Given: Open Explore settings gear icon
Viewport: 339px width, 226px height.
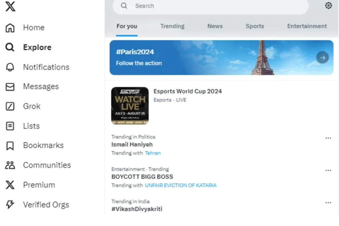Looking at the screenshot, I should point(328,6).
